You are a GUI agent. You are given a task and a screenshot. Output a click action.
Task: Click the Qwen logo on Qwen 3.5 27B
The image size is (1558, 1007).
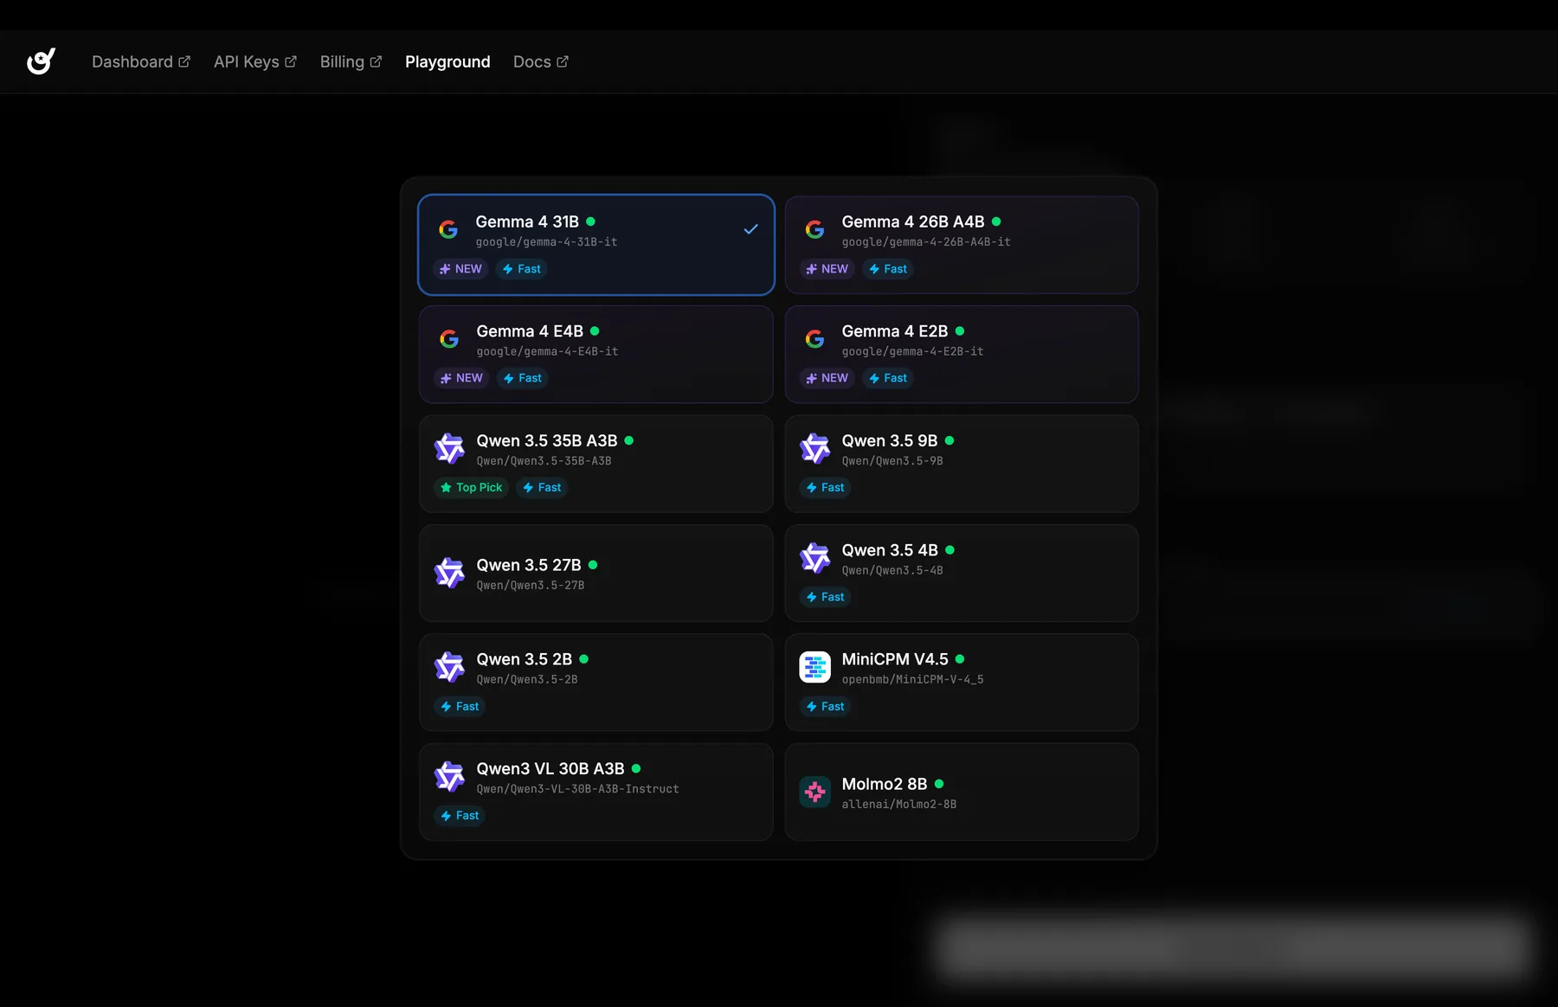[449, 573]
